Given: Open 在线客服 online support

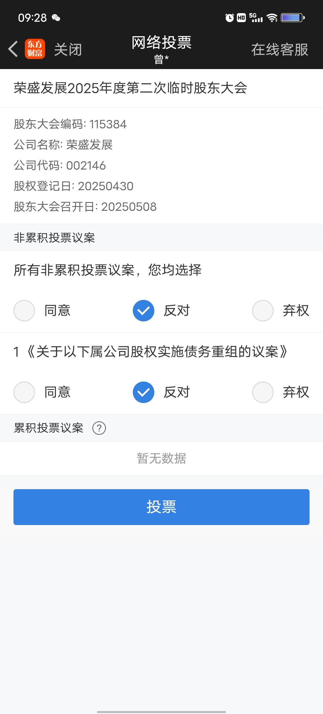Looking at the screenshot, I should coord(280,50).
